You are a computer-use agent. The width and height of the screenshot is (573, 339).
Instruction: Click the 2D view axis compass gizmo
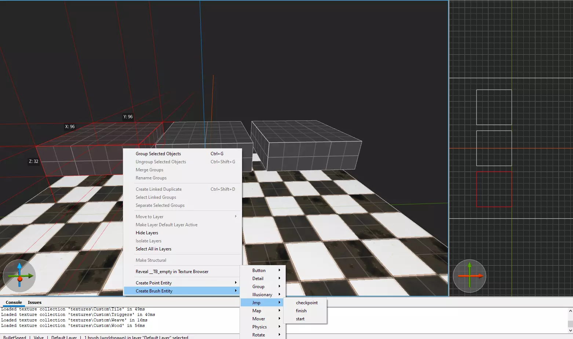pos(469,276)
